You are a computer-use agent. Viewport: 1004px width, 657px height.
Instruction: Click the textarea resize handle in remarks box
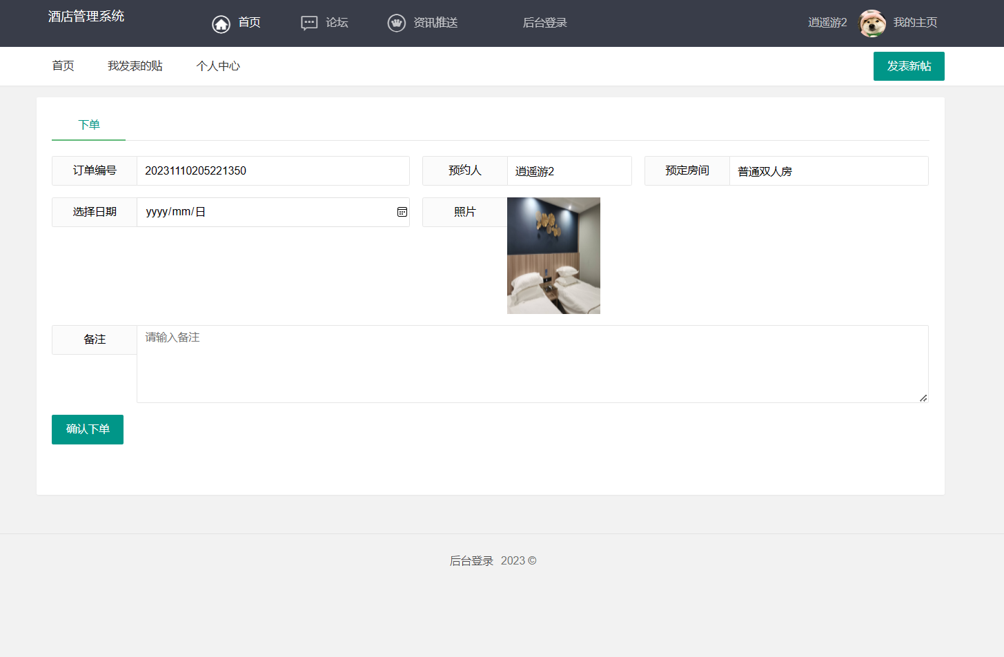[923, 398]
